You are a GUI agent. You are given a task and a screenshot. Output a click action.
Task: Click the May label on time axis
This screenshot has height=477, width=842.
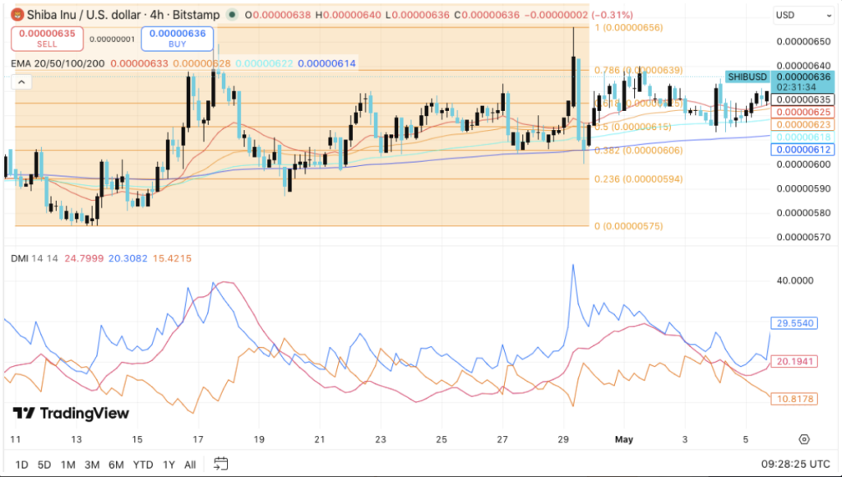click(624, 439)
